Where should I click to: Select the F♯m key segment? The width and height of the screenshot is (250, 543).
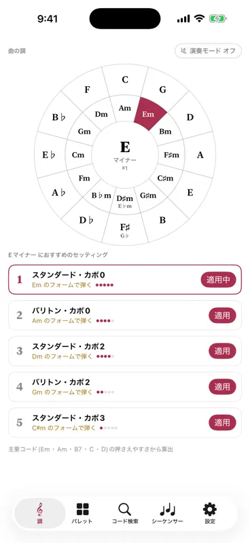point(171,155)
